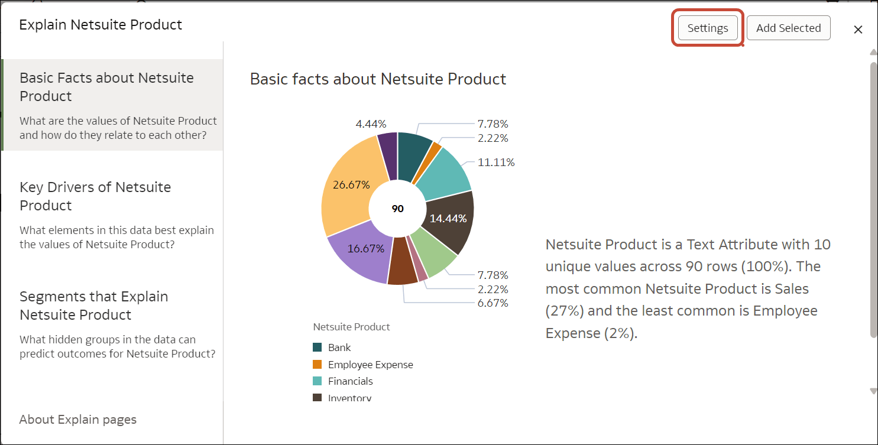Open the Settings button
This screenshot has width=878, height=445.
point(708,28)
